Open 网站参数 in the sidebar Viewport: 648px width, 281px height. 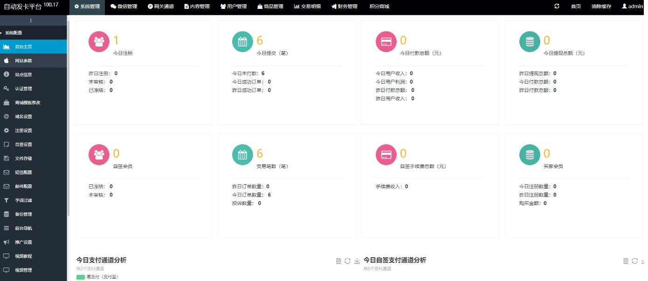[33, 61]
